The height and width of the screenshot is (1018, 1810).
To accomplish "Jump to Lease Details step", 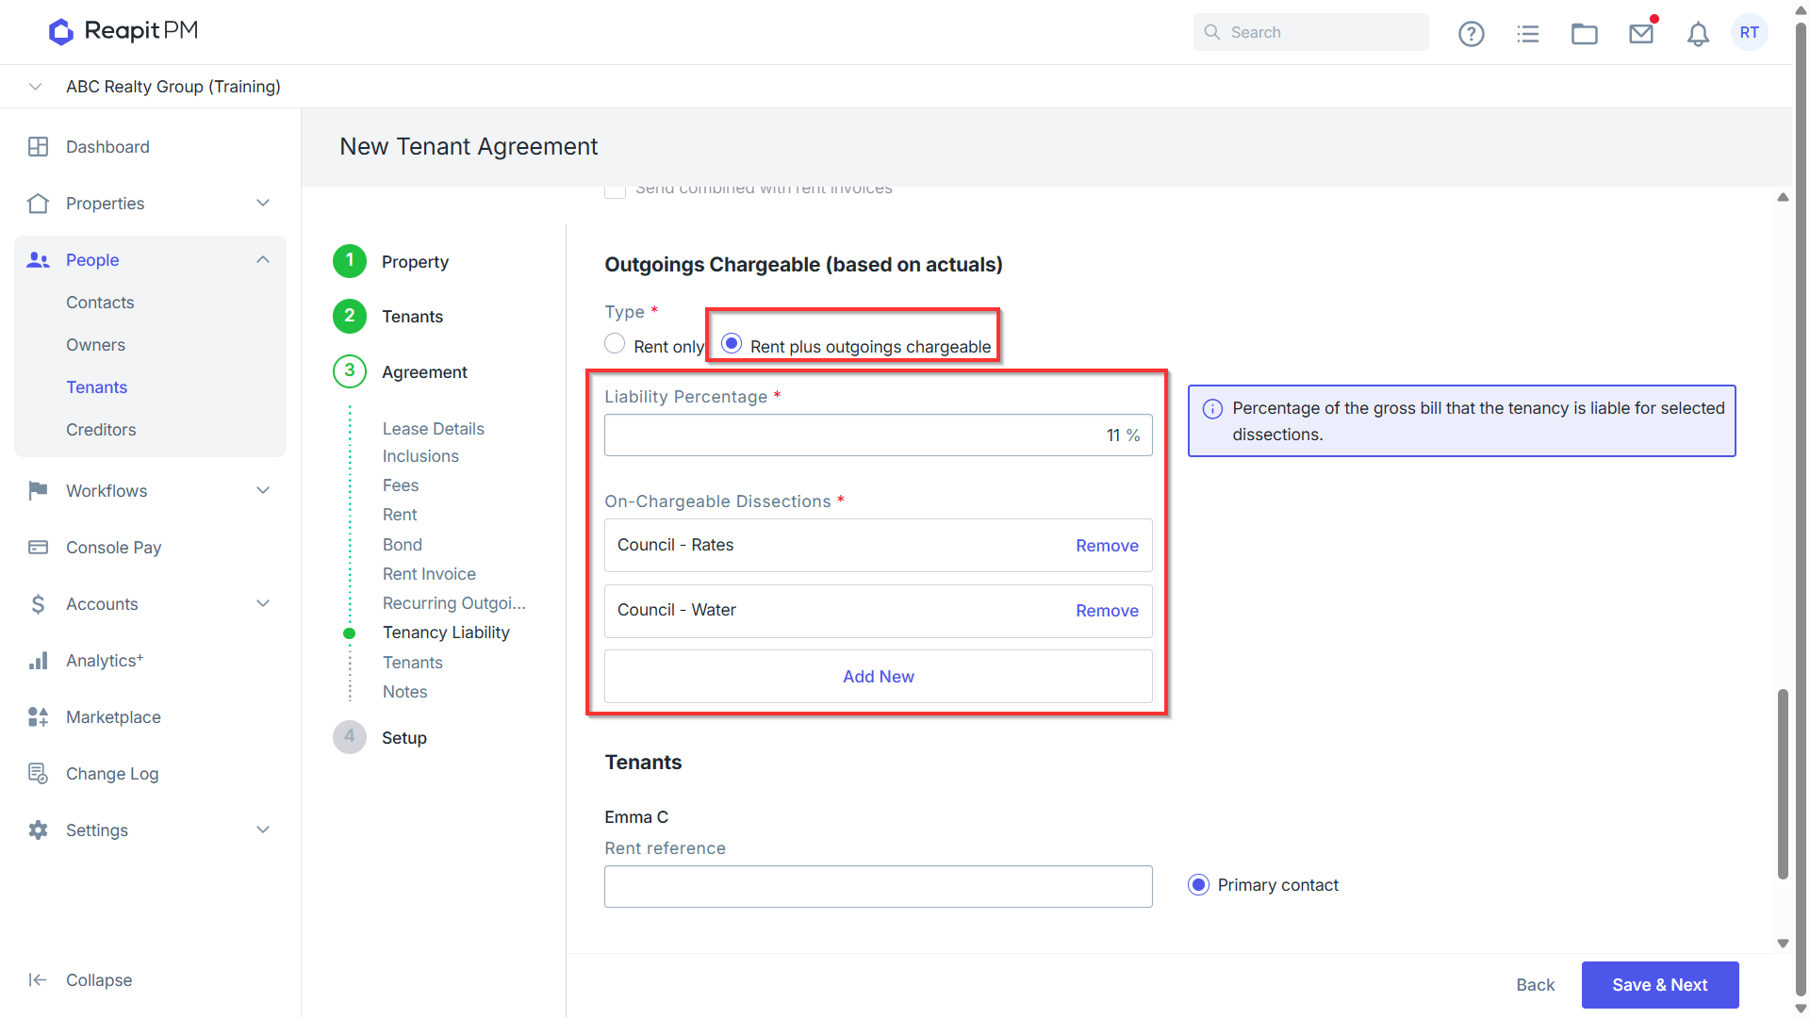I will (x=433, y=429).
